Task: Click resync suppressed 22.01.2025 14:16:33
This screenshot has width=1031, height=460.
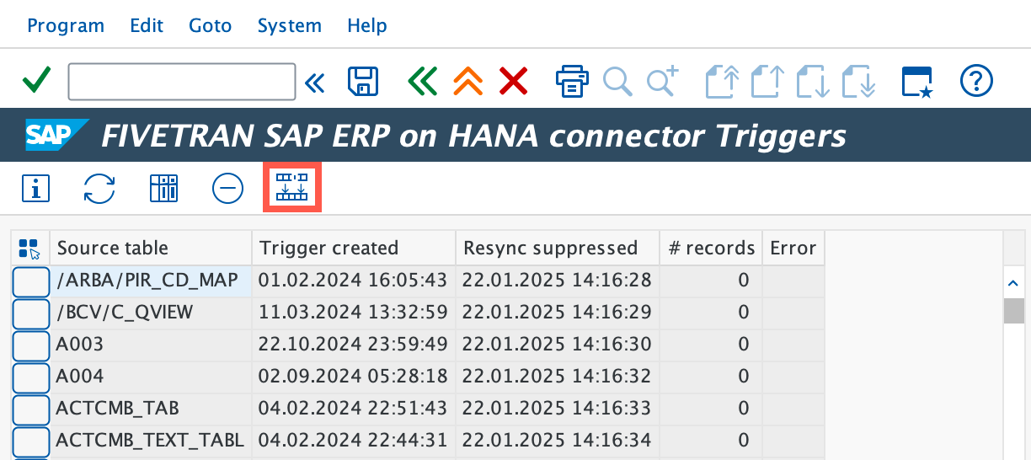Action: coord(558,409)
